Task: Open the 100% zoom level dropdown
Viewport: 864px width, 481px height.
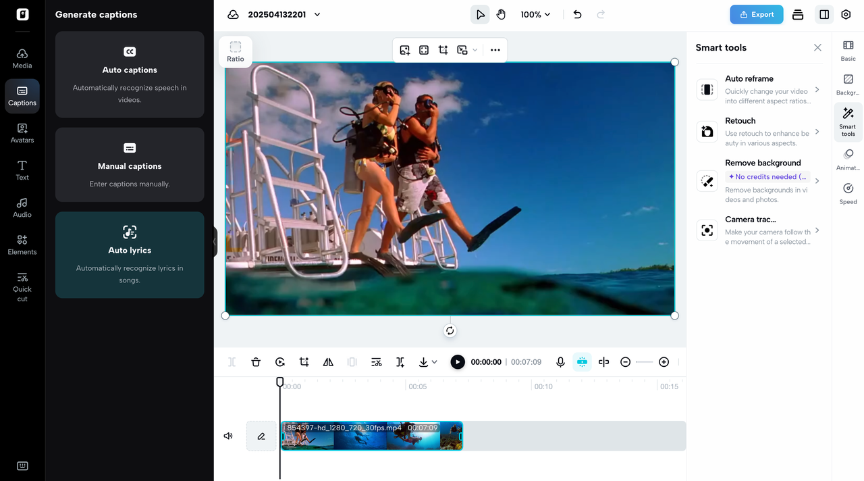Action: [x=535, y=14]
